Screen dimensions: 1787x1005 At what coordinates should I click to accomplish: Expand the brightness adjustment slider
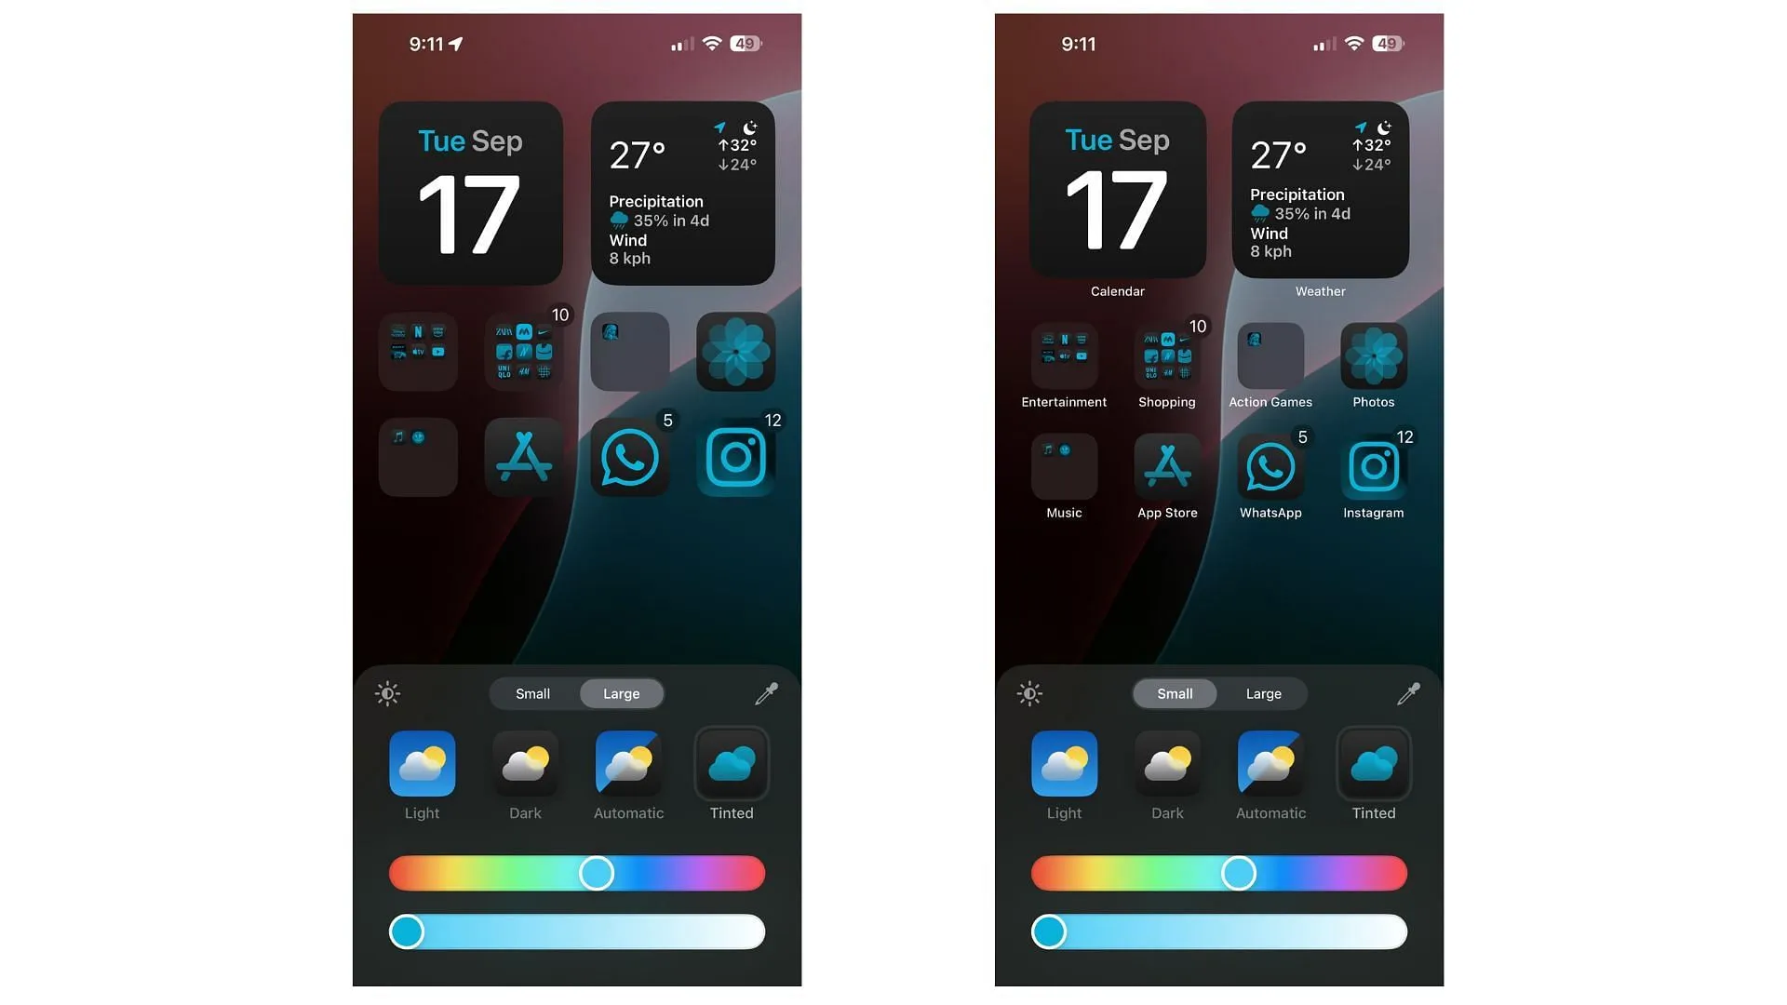tap(386, 693)
